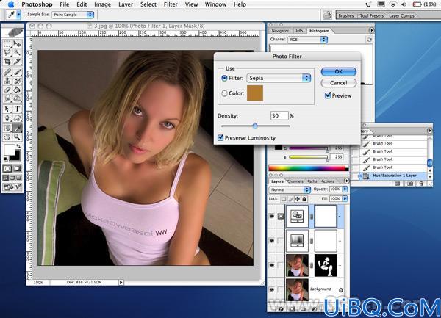Select the Crop tool
The image size is (441, 318).
(x=7, y=61)
